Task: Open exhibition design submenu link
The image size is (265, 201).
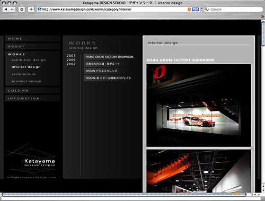Action: coord(29,60)
